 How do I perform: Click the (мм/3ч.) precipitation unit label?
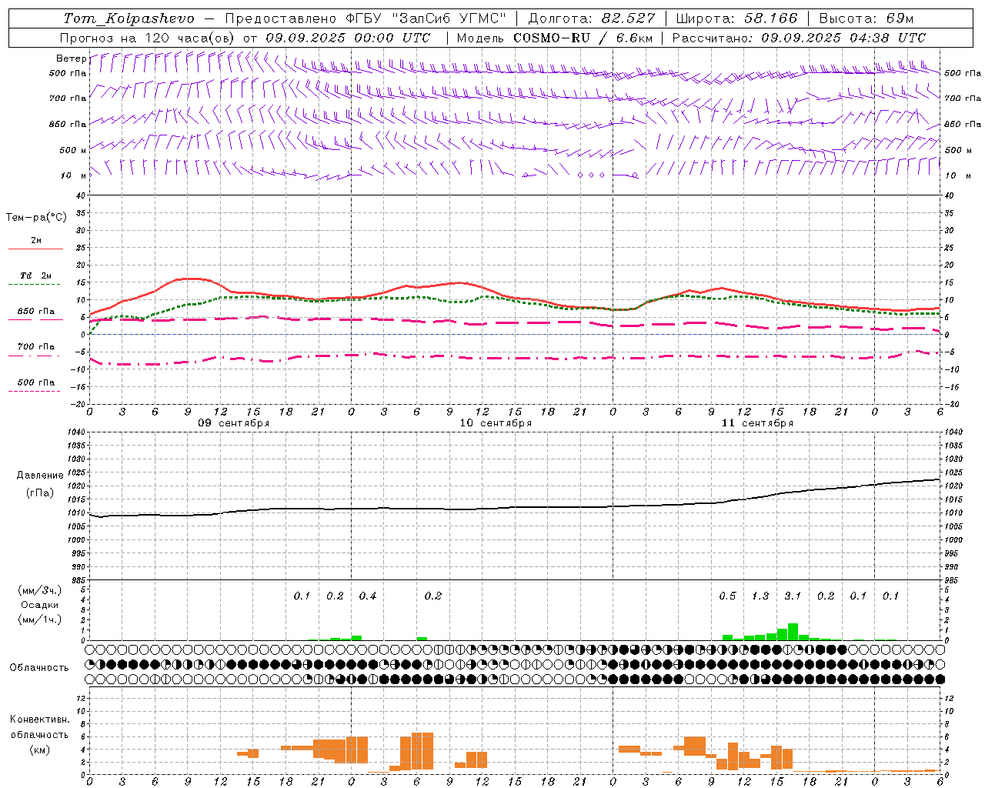click(40, 590)
